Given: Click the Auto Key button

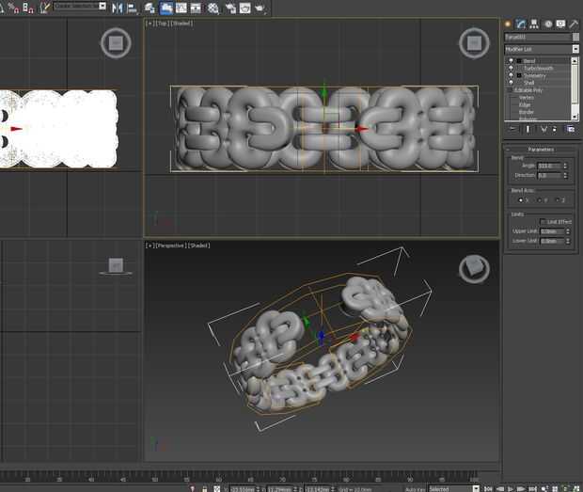Looking at the screenshot, I should coord(415,489).
